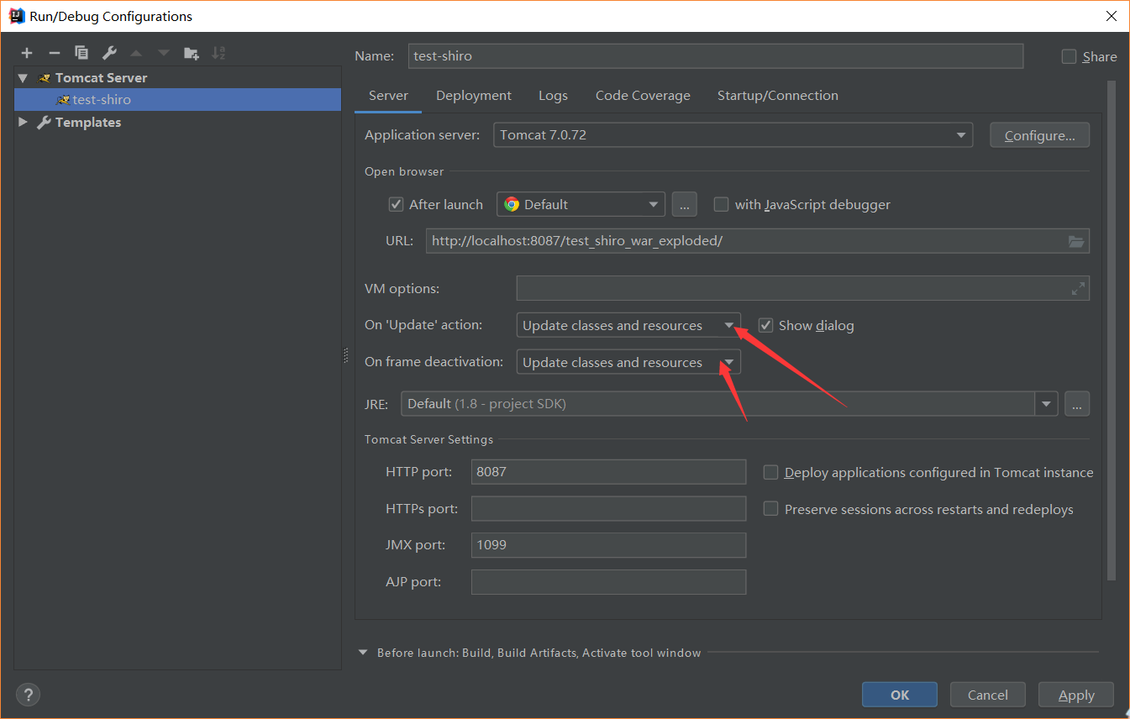
Task: Click the Edit Defaults wrench icon
Action: pos(109,53)
